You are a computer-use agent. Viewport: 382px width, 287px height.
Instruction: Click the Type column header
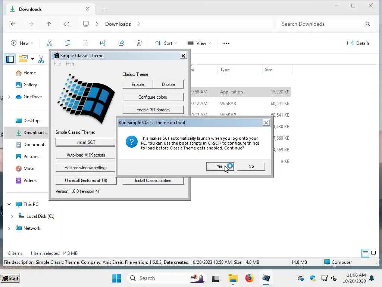(240, 70)
